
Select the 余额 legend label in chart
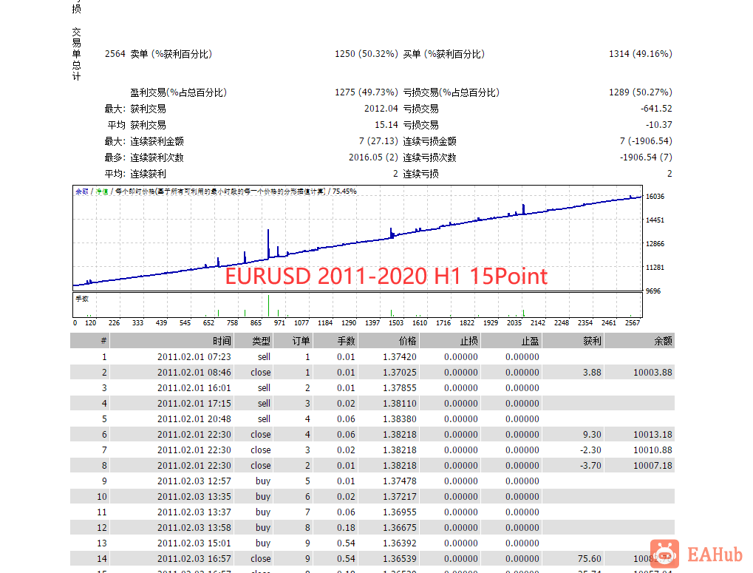(81, 191)
